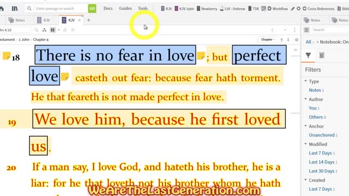This screenshot has width=349, height=196.
Task: Toggle the Notes sidebar hamburger button
Action: [306, 30]
